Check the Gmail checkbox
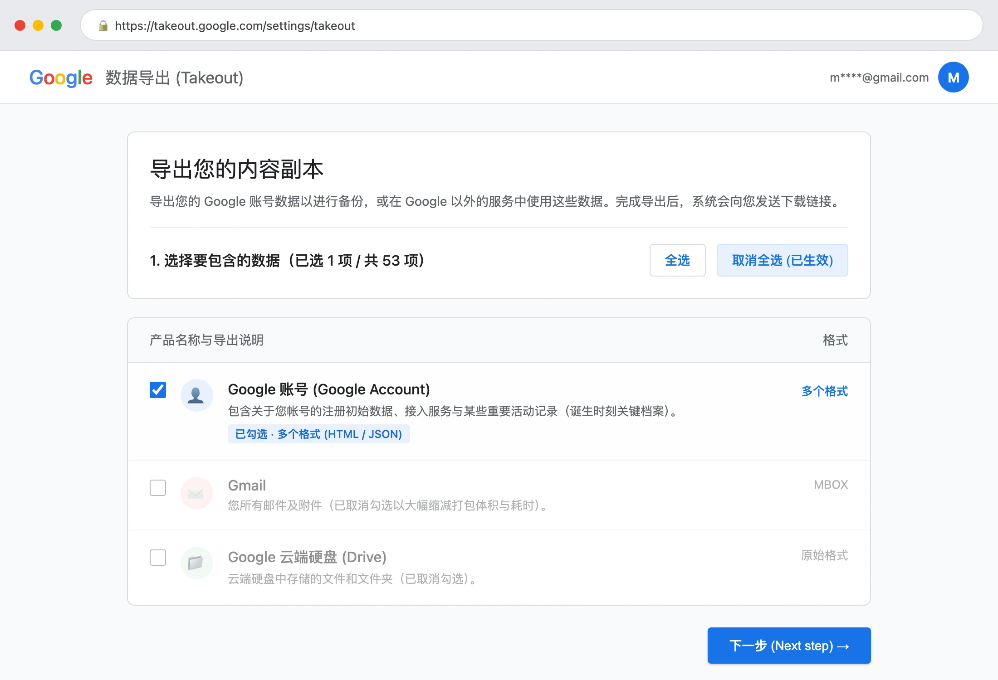The height and width of the screenshot is (680, 998). [x=158, y=488]
